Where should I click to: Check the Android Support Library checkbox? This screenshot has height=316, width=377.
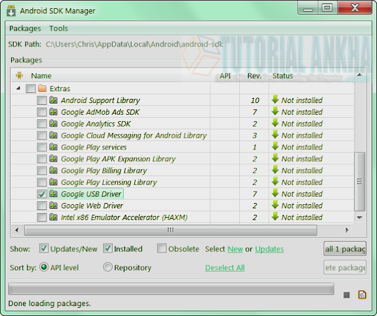[x=42, y=101]
